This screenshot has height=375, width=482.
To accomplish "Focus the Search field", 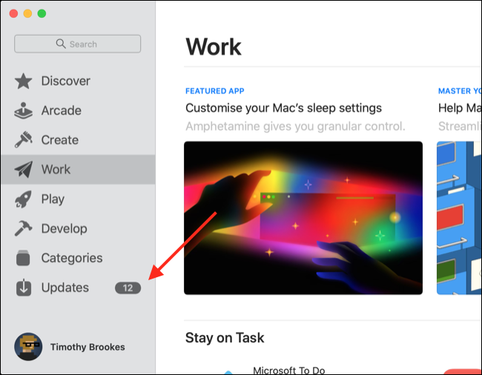I will [77, 44].
